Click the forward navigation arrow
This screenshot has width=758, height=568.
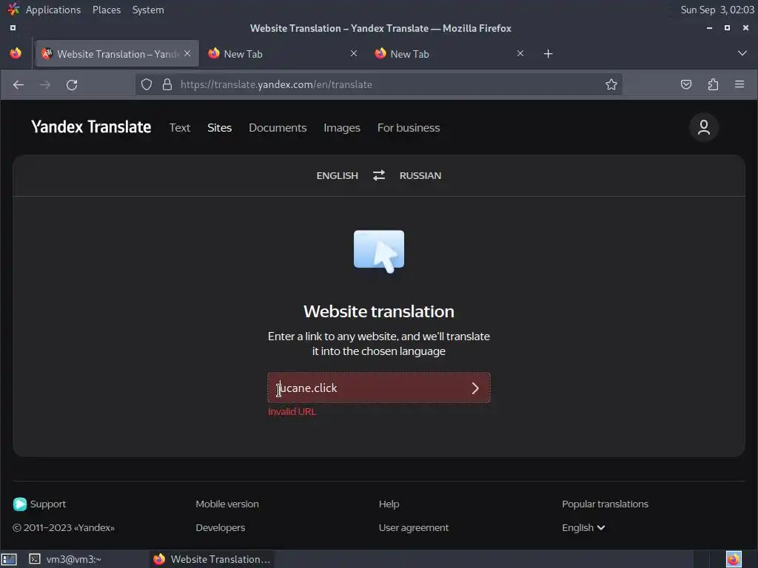tap(45, 85)
